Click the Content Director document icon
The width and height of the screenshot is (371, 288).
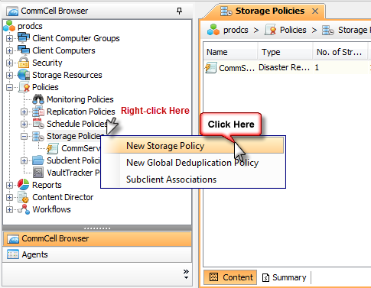(x=24, y=197)
